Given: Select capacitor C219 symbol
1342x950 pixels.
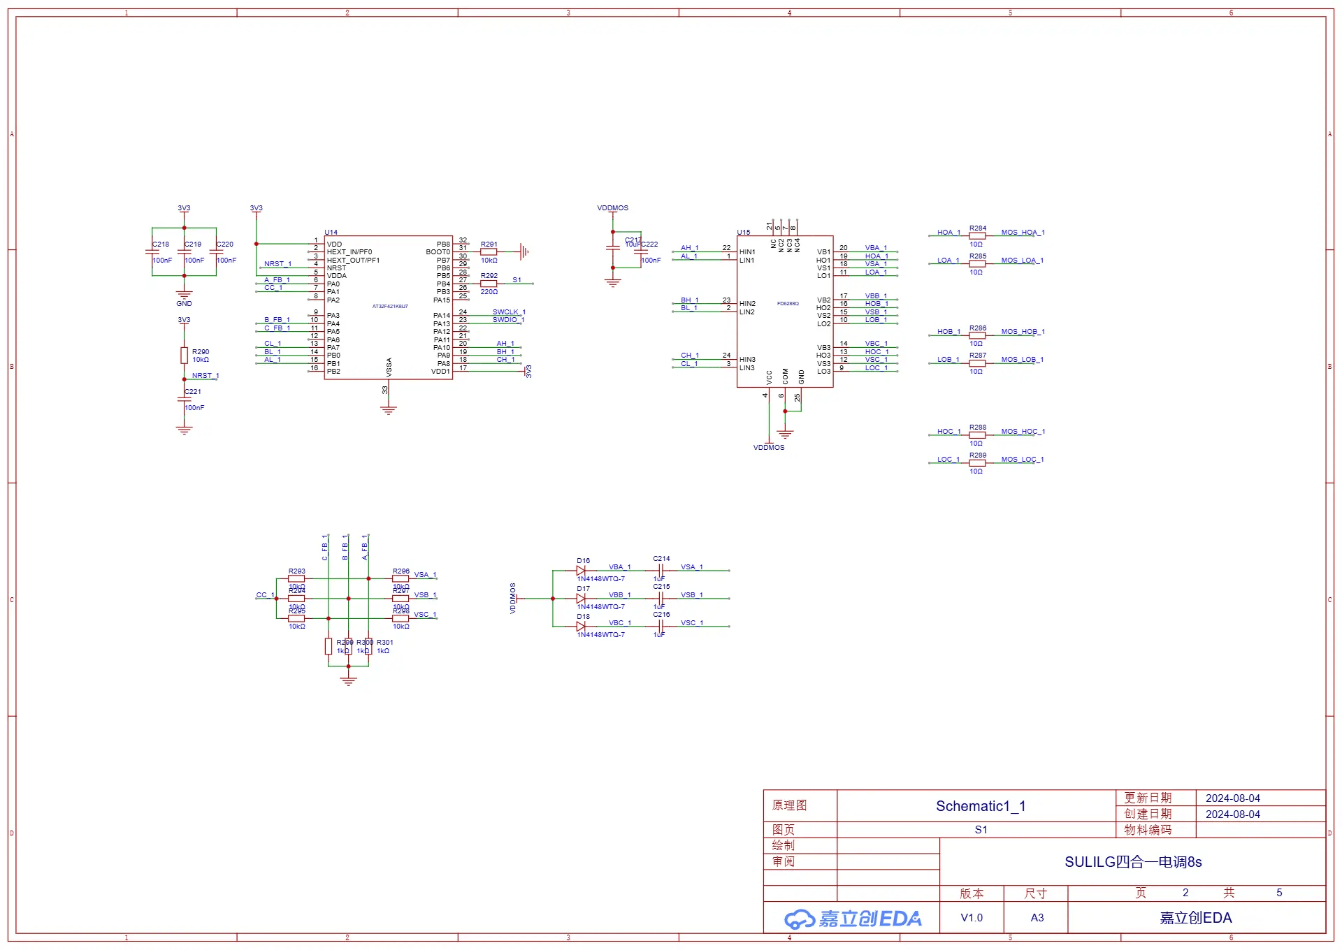Looking at the screenshot, I should pos(185,252).
